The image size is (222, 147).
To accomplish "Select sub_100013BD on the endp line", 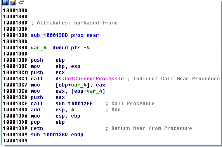I will click(49, 135).
